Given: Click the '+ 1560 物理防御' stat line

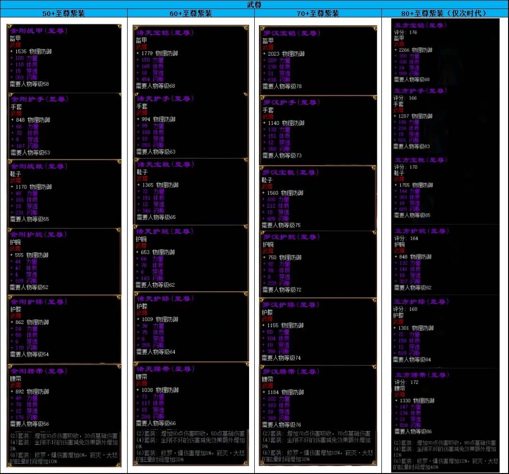Looking at the screenshot, I should click(x=283, y=193).
